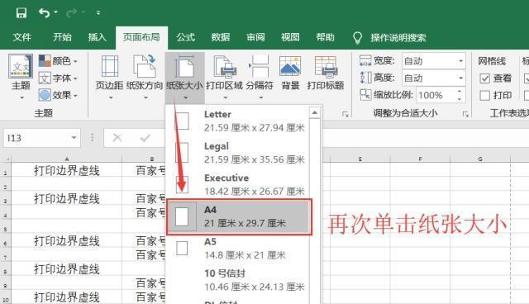
Task: Click cell A6 打印边界虚线
Action: [66, 241]
